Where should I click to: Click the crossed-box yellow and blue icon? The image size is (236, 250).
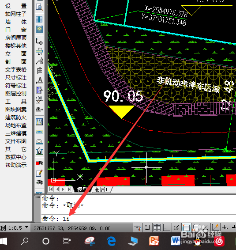[x=39, y=29]
